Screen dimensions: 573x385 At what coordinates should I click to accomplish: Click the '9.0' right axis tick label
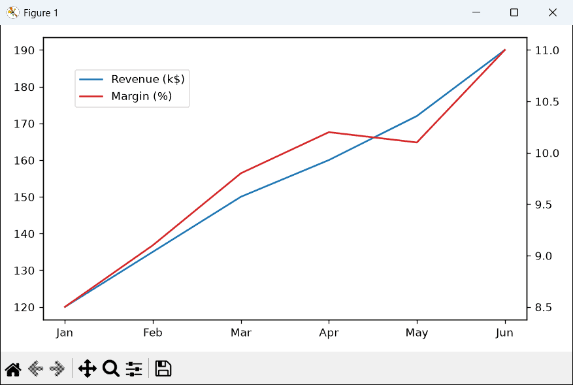pos(544,256)
